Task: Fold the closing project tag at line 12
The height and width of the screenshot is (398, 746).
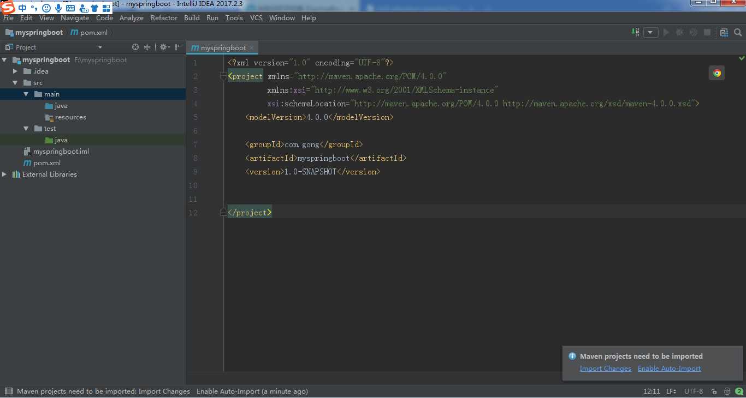Action: click(223, 213)
